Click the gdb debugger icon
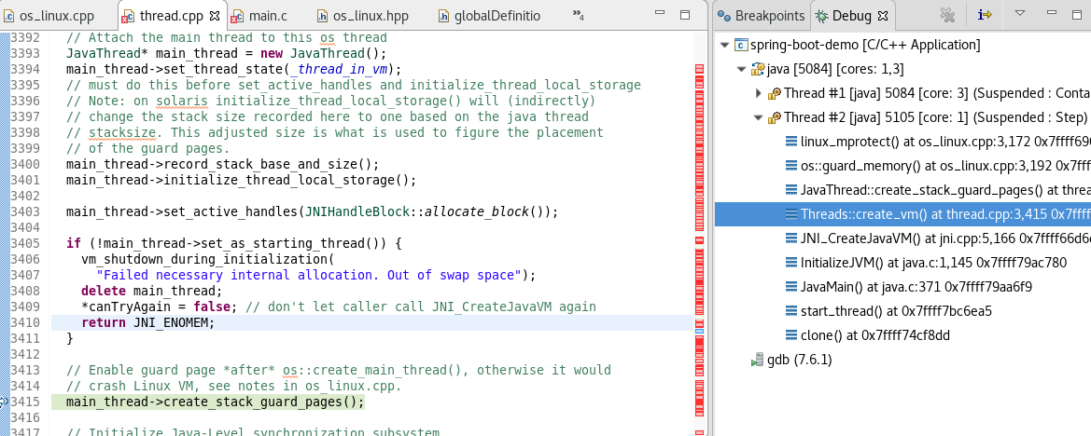This screenshot has height=436, width=1091. coord(757,359)
